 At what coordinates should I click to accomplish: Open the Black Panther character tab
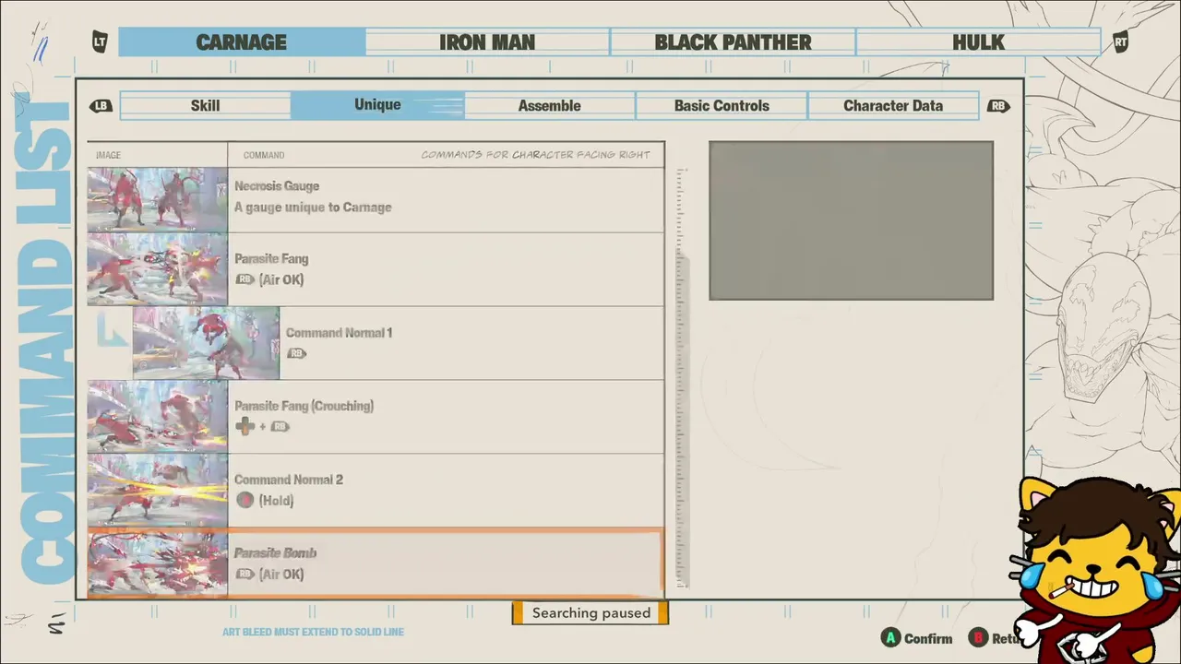(733, 42)
